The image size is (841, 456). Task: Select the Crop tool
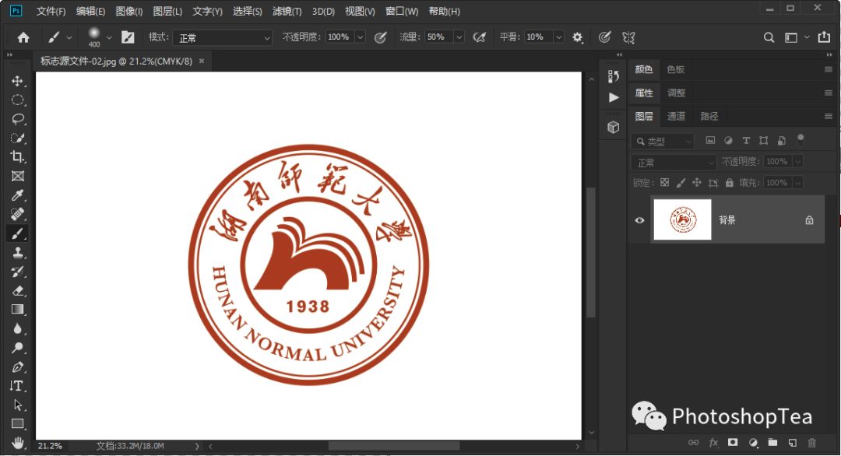pos(17,157)
